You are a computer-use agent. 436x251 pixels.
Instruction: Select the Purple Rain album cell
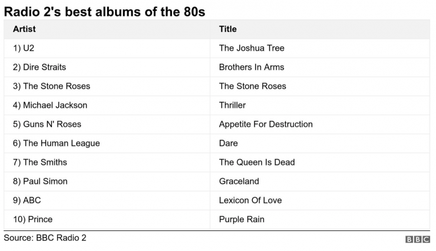point(242,219)
